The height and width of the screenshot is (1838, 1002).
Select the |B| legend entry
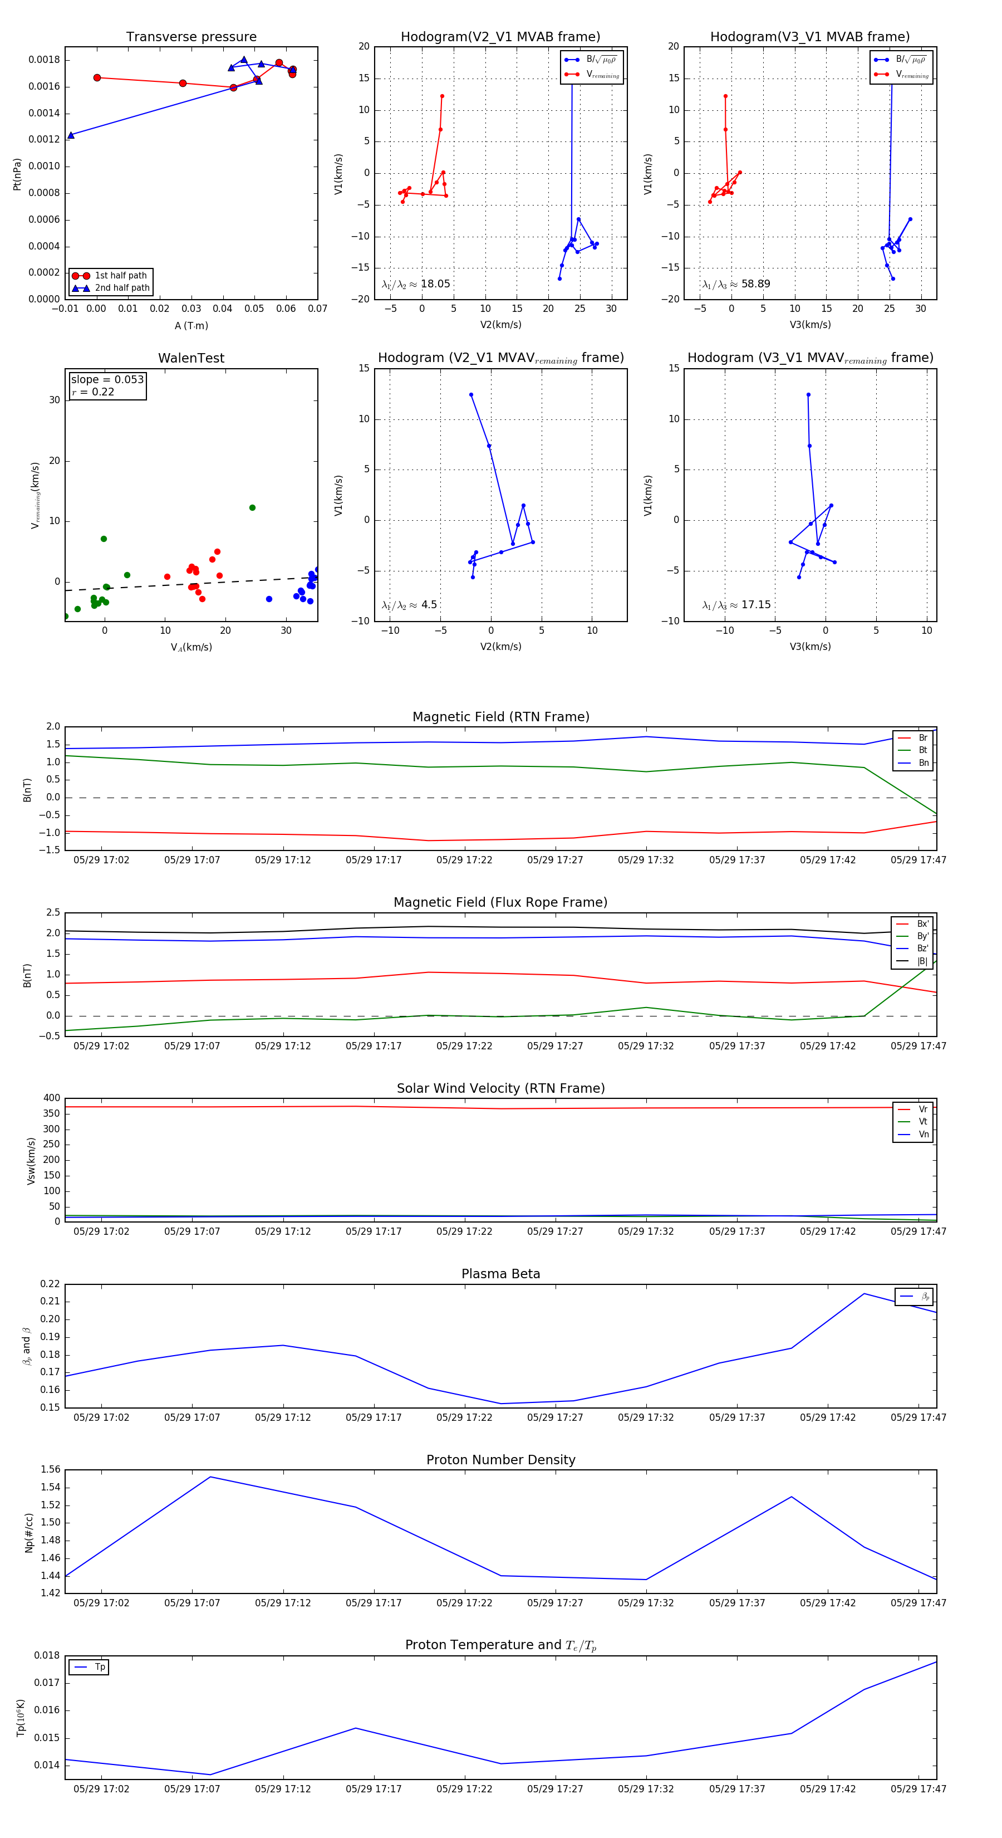tap(913, 961)
